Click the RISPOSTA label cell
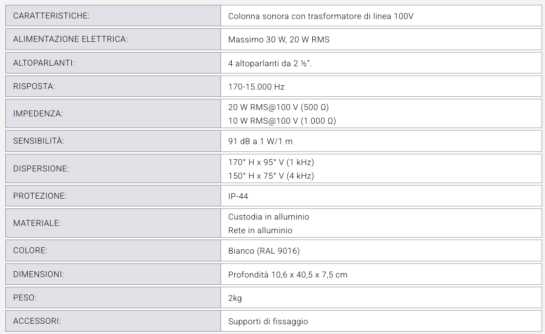The image size is (545, 334). click(34, 87)
